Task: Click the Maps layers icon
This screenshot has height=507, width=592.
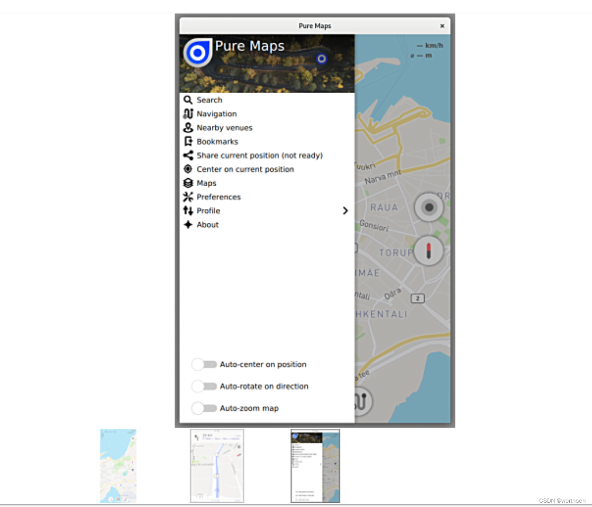Action: coord(188,183)
